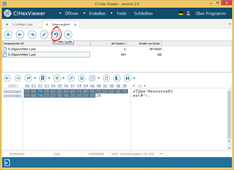Image resolution: width=234 pixels, height=170 pixels.
Task: Click the left arrow comparison toolbar icon
Action: click(20, 35)
